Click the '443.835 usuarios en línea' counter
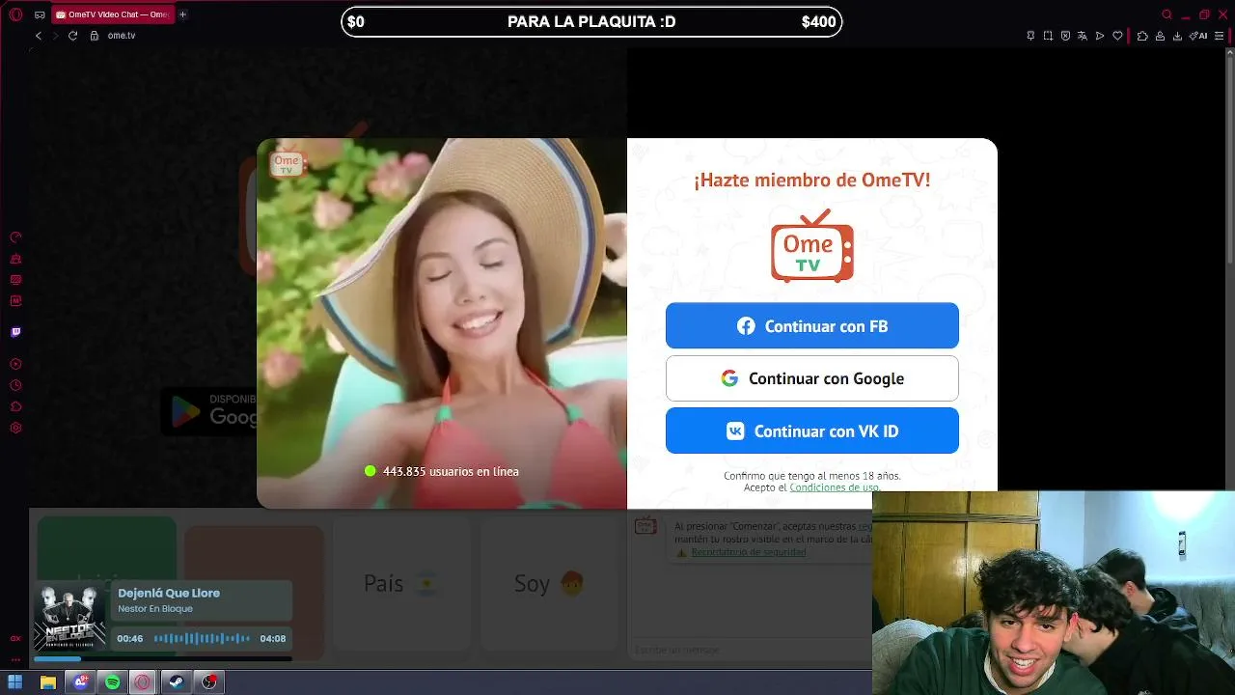The image size is (1235, 695). [x=442, y=471]
